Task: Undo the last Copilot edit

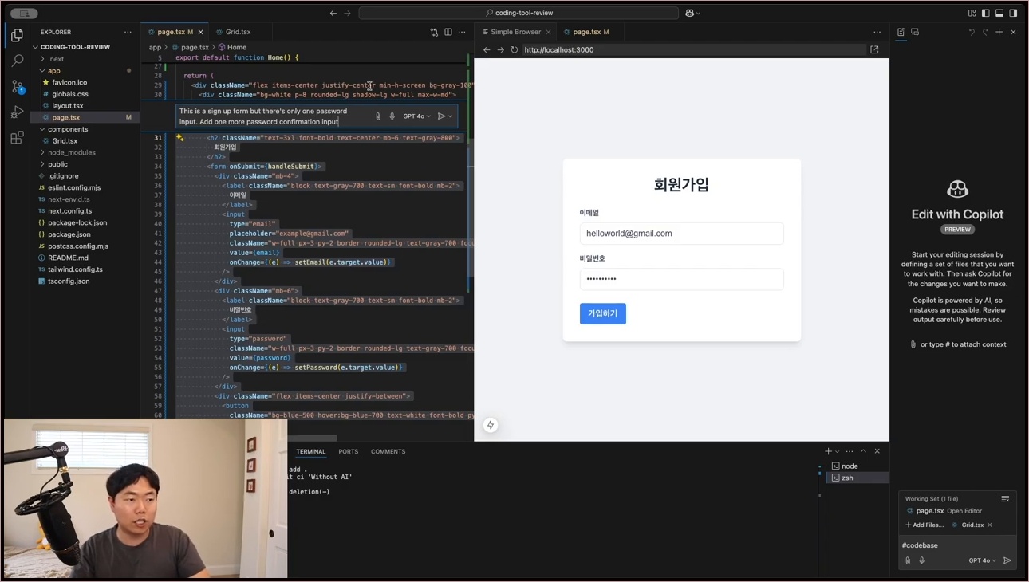Action: click(x=972, y=32)
